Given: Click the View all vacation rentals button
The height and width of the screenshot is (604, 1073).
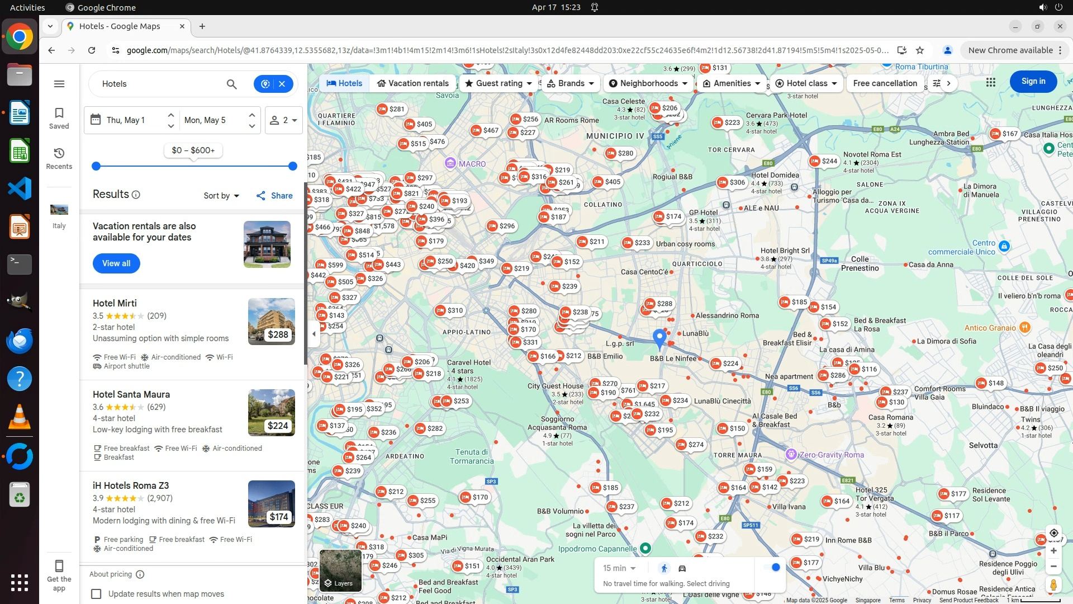Looking at the screenshot, I should pos(116,263).
